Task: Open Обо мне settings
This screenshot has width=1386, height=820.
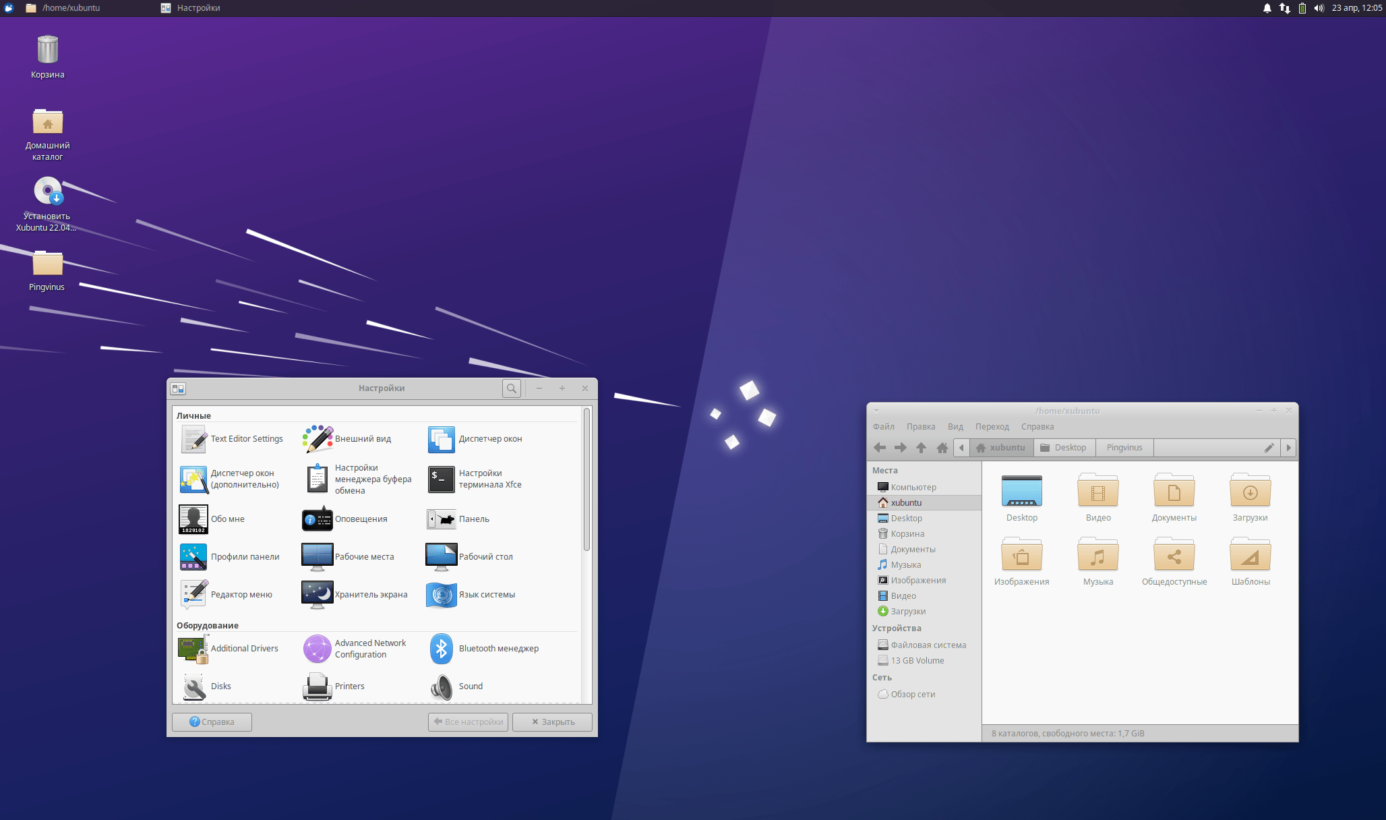Action: pyautogui.click(x=212, y=519)
